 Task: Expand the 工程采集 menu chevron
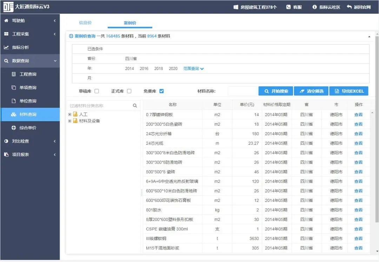55,34
